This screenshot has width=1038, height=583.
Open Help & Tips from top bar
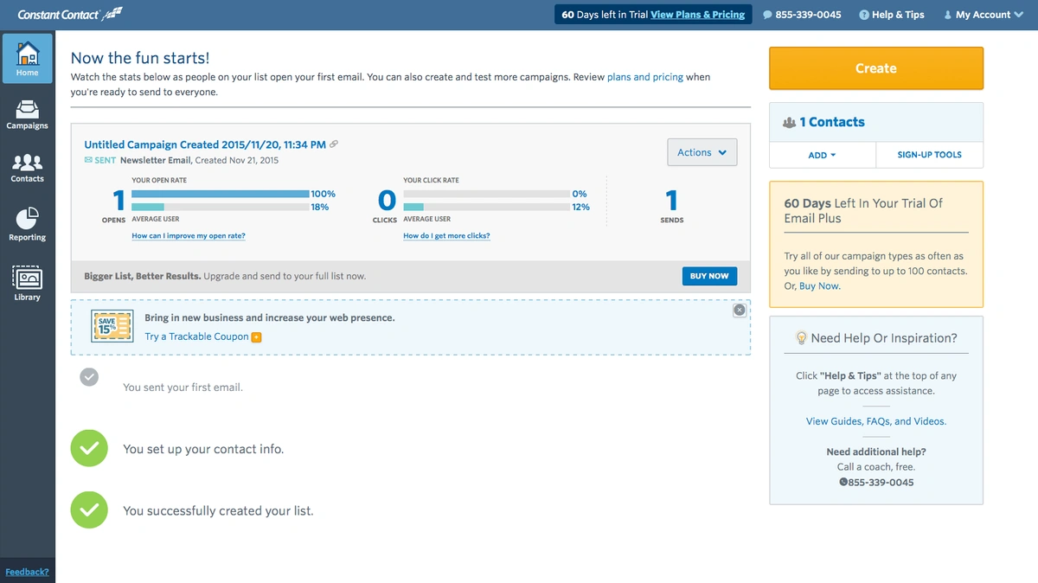tap(892, 15)
